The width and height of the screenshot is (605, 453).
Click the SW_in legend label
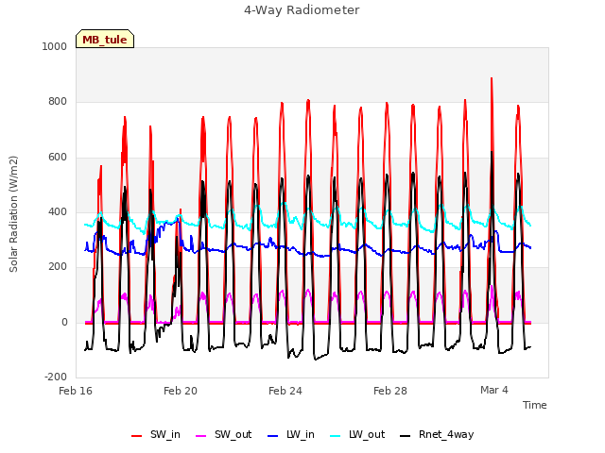pyautogui.click(x=165, y=435)
